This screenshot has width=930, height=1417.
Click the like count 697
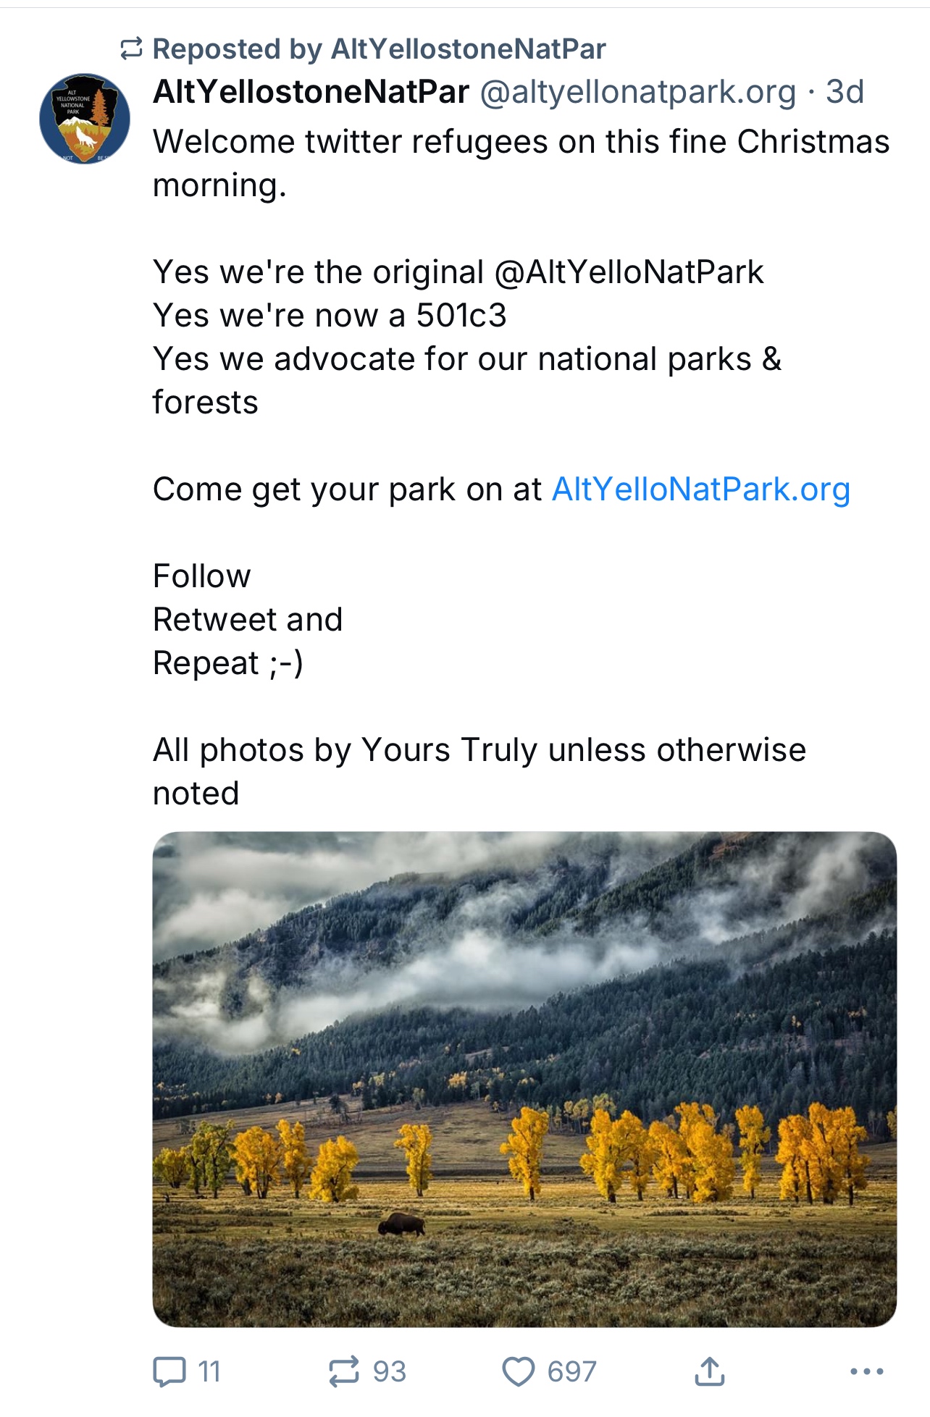[571, 1371]
